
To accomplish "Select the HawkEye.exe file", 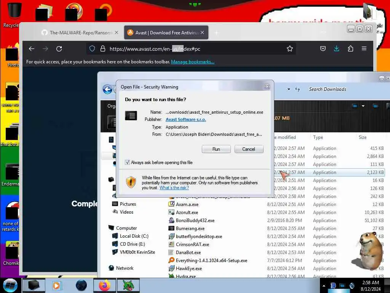I will pos(189,269).
